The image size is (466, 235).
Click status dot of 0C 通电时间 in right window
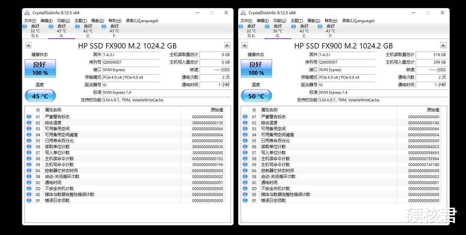(245, 182)
